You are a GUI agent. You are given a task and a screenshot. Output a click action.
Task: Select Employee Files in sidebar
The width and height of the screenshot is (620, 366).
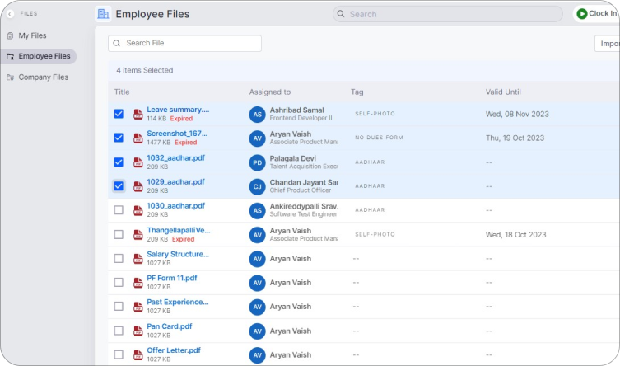tap(39, 56)
